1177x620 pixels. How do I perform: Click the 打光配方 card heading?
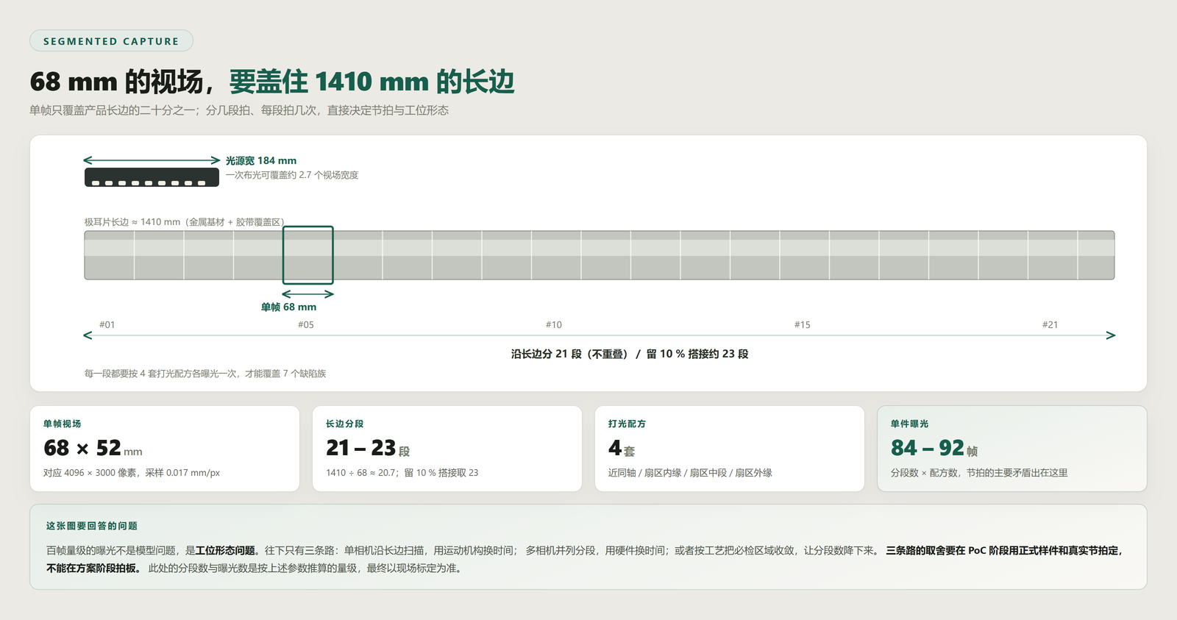[x=627, y=424]
